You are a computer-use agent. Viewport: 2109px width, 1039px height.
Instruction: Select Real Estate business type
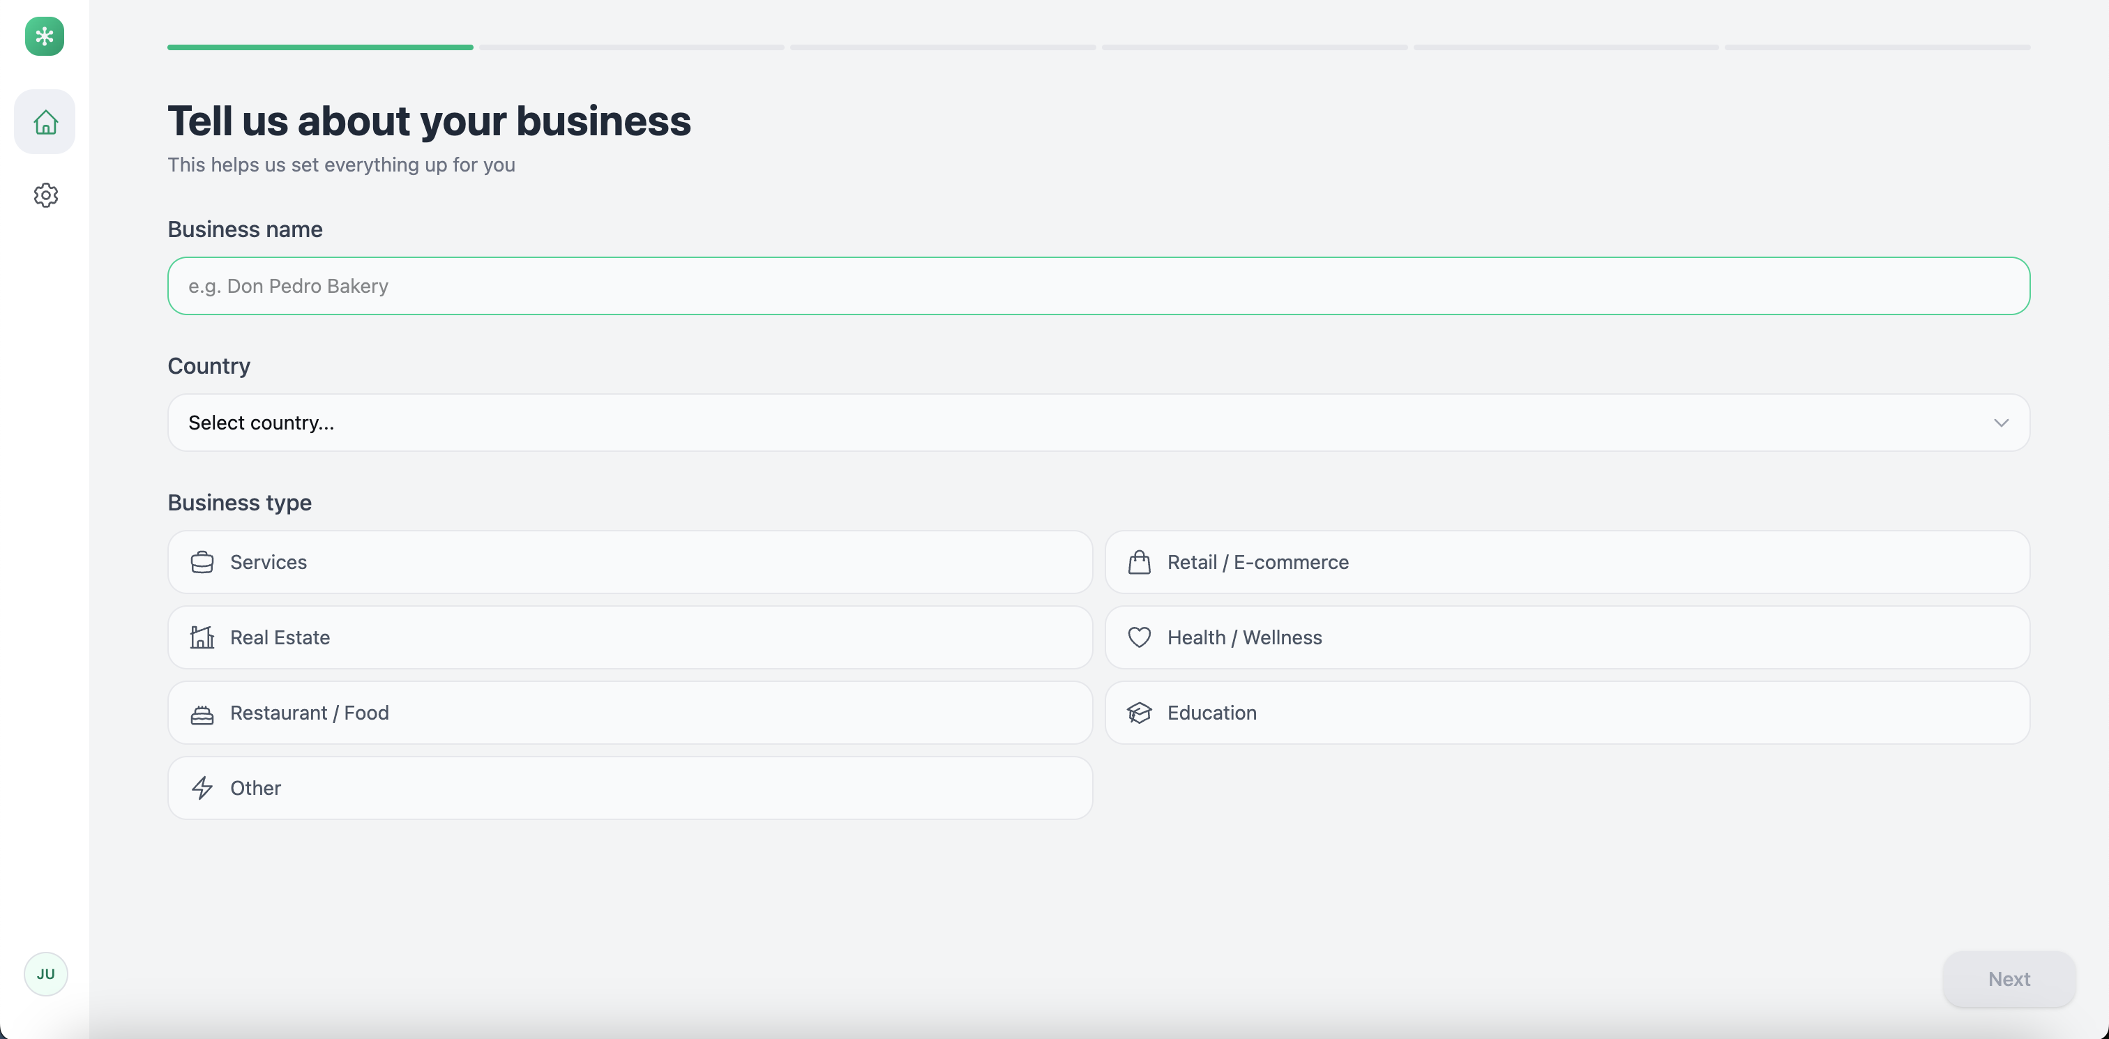tap(629, 637)
